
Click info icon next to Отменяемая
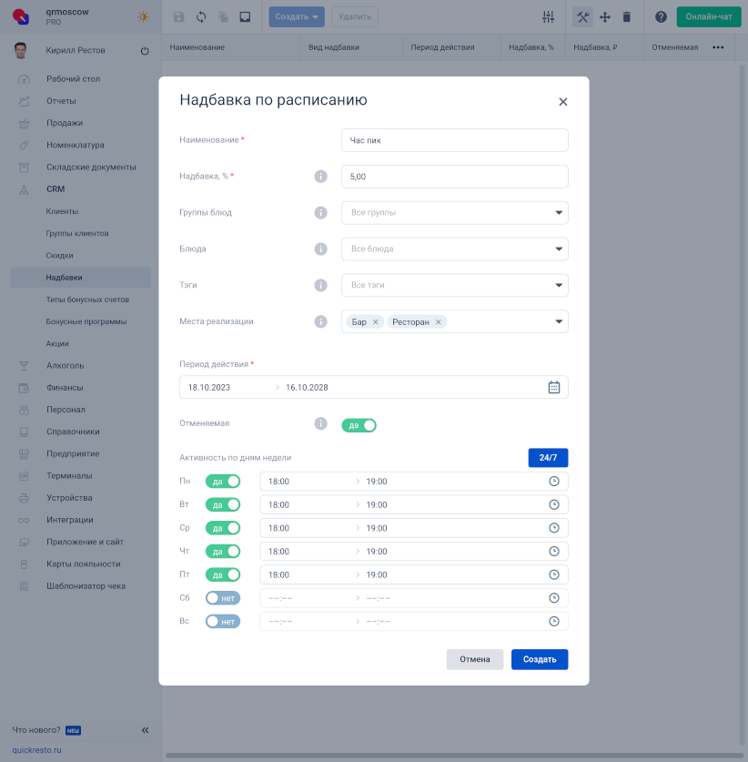pos(320,423)
